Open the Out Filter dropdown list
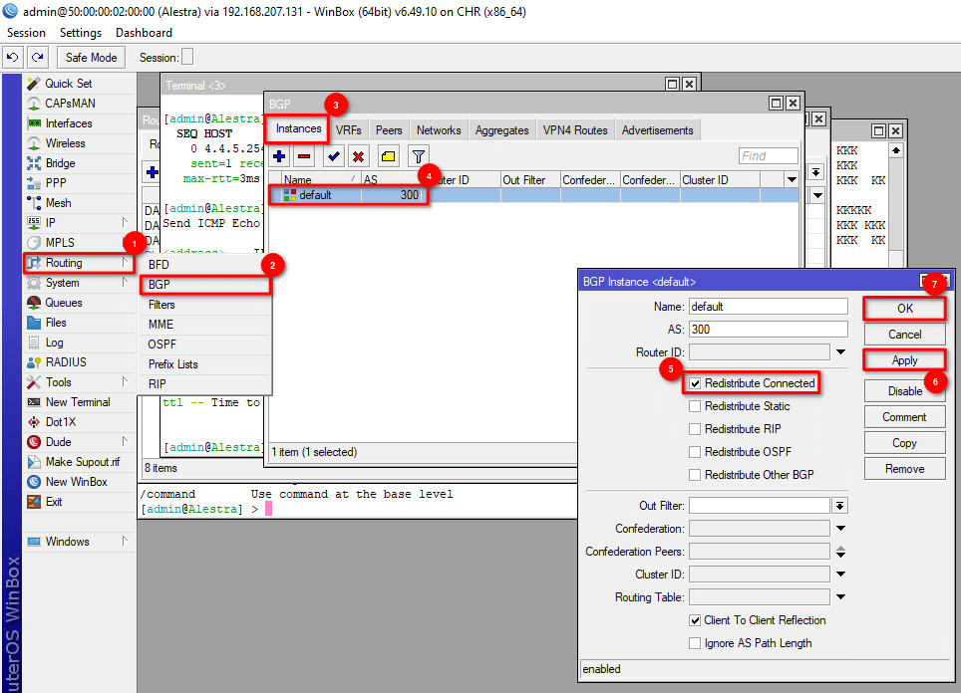 [x=840, y=506]
